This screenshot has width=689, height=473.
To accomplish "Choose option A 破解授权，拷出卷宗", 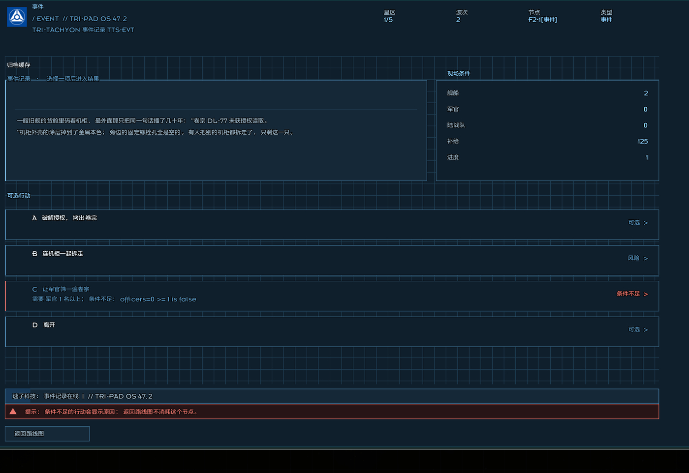I will (332, 225).
